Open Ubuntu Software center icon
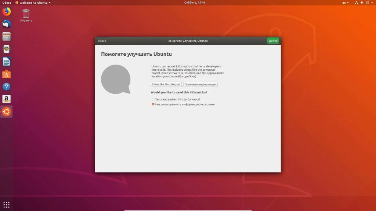376x211 pixels. [7, 74]
